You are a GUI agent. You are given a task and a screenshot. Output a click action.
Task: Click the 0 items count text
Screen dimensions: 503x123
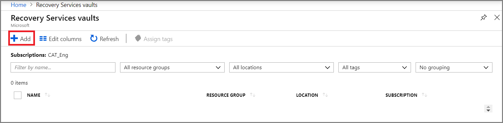coord(19,83)
